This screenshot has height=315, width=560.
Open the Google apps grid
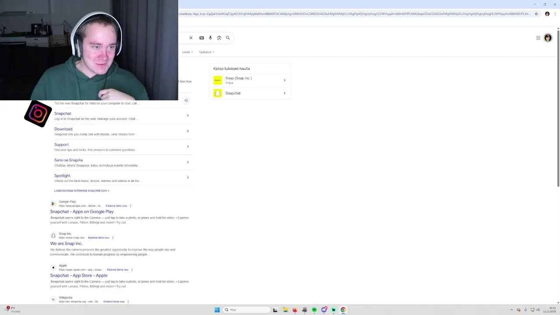point(538,38)
